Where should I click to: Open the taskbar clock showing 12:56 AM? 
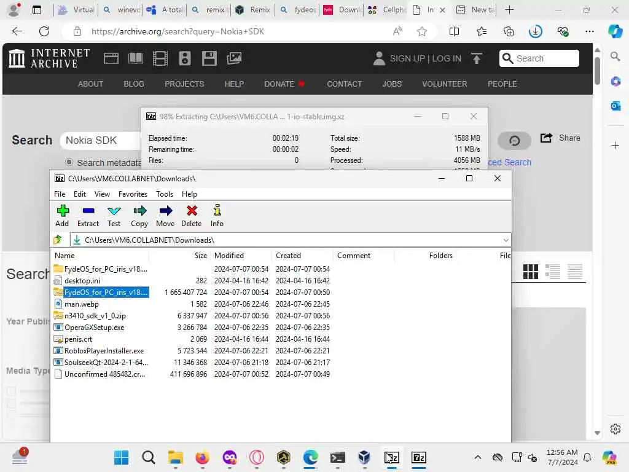point(562,457)
